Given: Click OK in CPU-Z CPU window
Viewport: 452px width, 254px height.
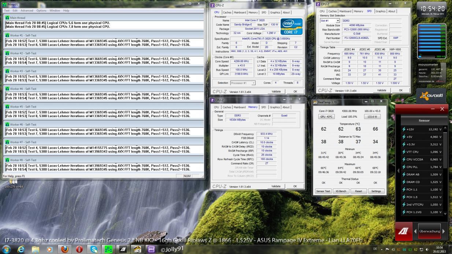Looking at the screenshot, I should pos(295,91).
